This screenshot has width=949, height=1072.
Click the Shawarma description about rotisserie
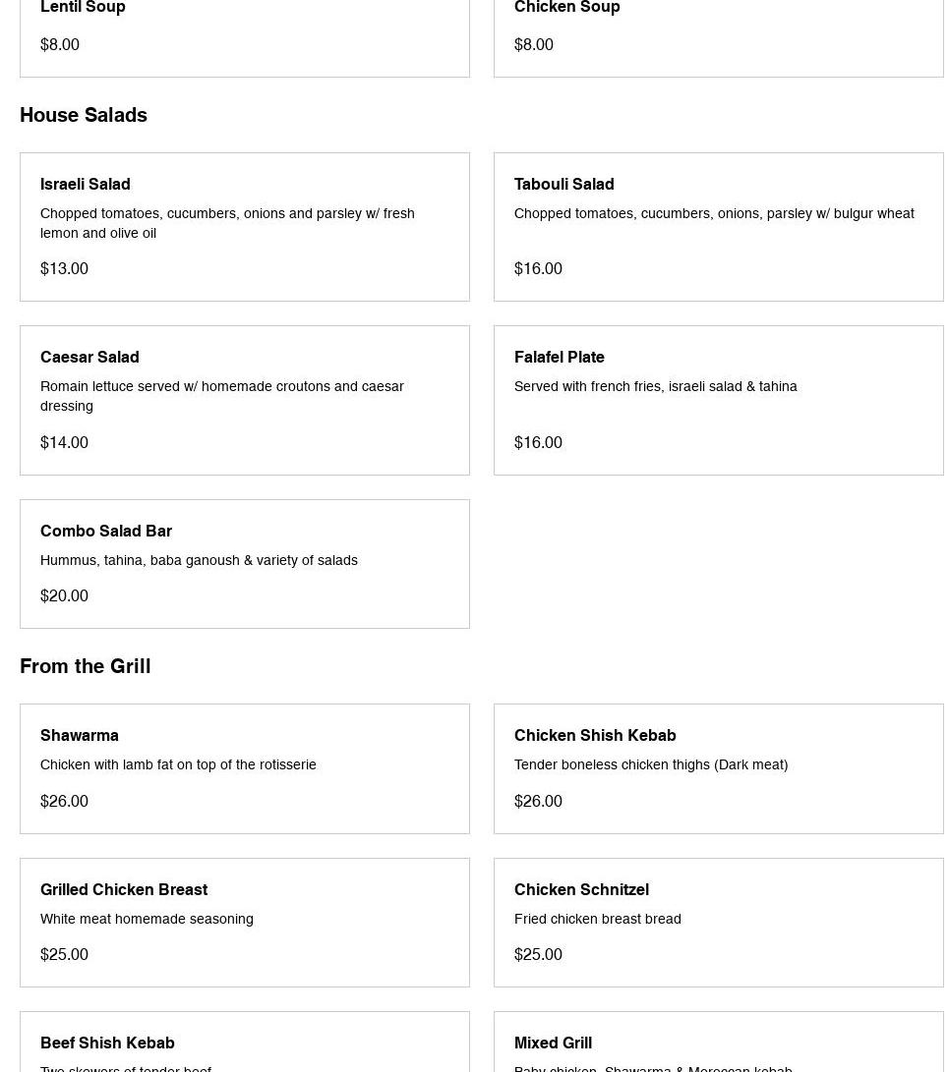point(178,764)
